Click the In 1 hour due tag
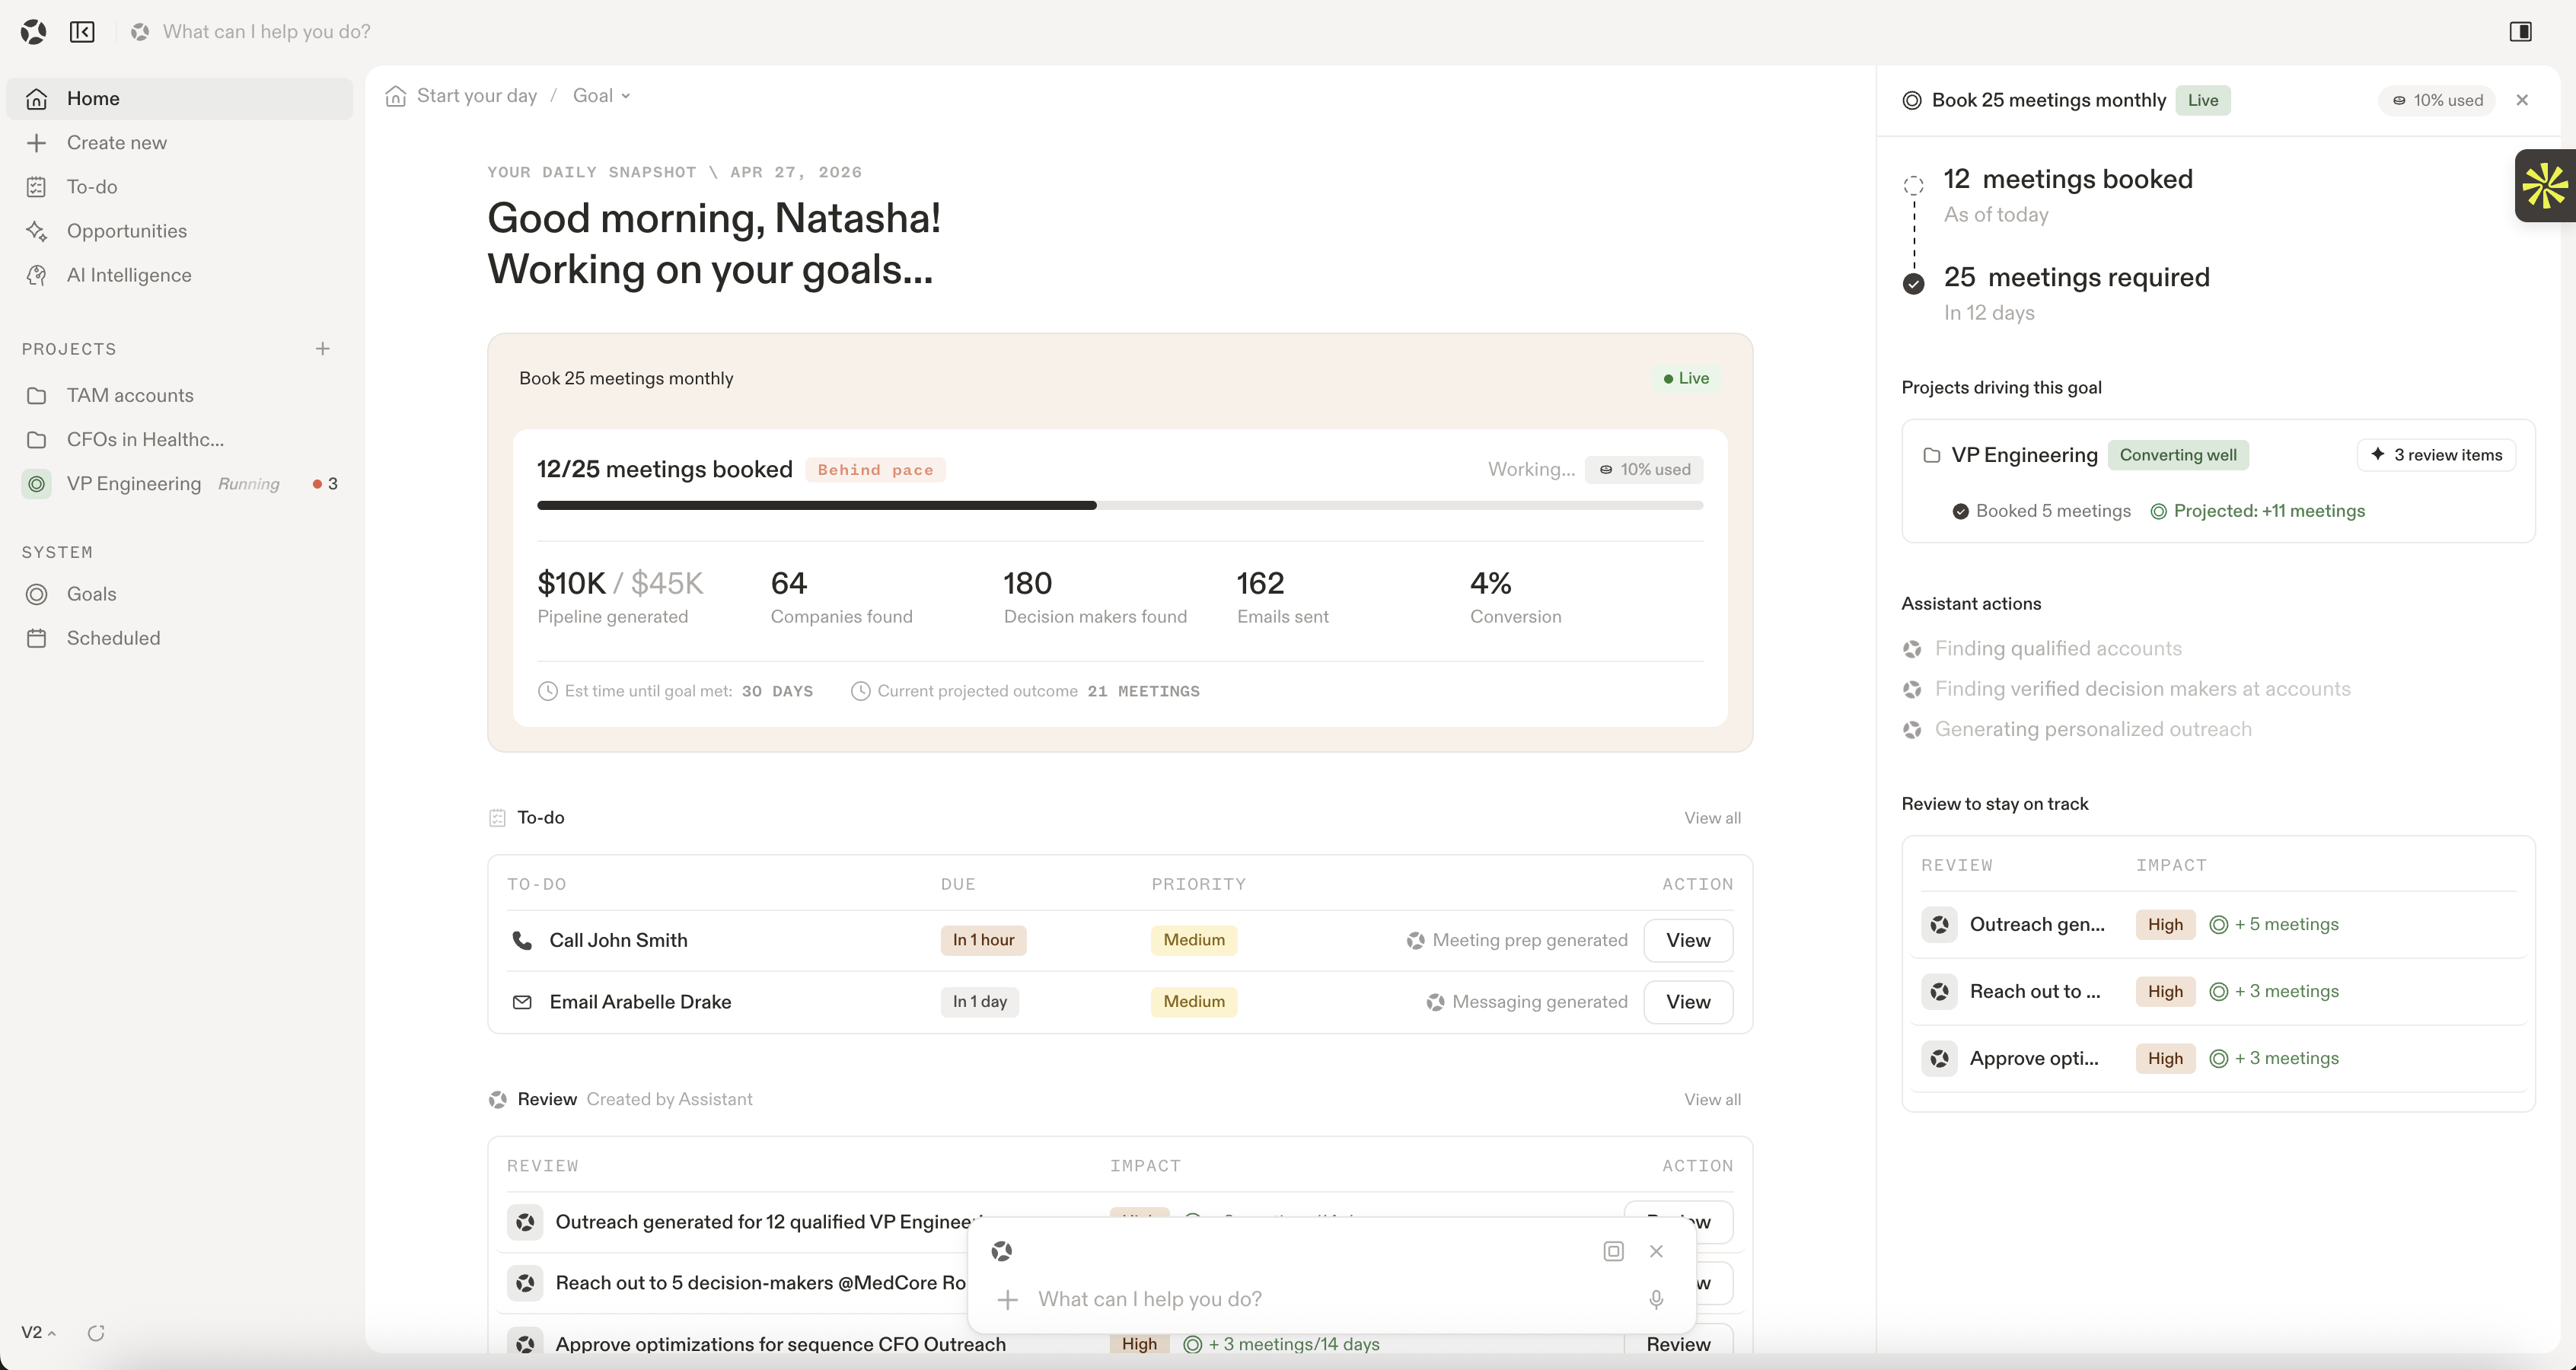The image size is (2576, 1370). click(x=983, y=940)
